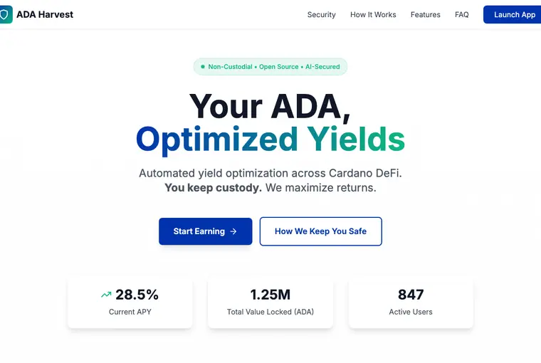Open the Security nav link

(321, 14)
